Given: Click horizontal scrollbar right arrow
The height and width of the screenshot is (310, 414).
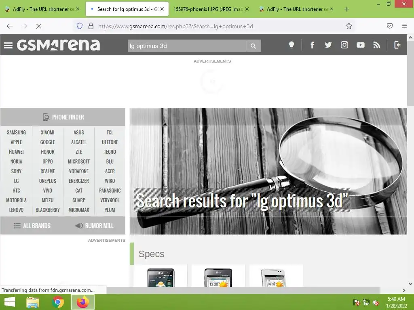Looking at the screenshot, I should (404, 290).
